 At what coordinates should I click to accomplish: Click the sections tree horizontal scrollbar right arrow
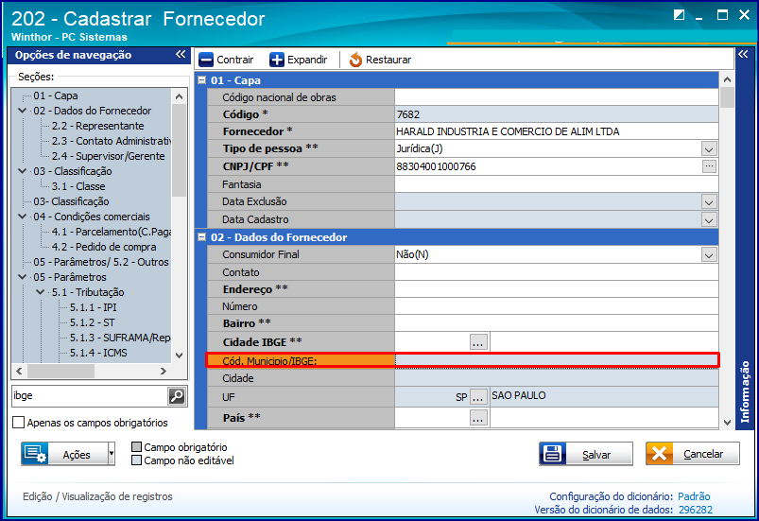coord(164,371)
